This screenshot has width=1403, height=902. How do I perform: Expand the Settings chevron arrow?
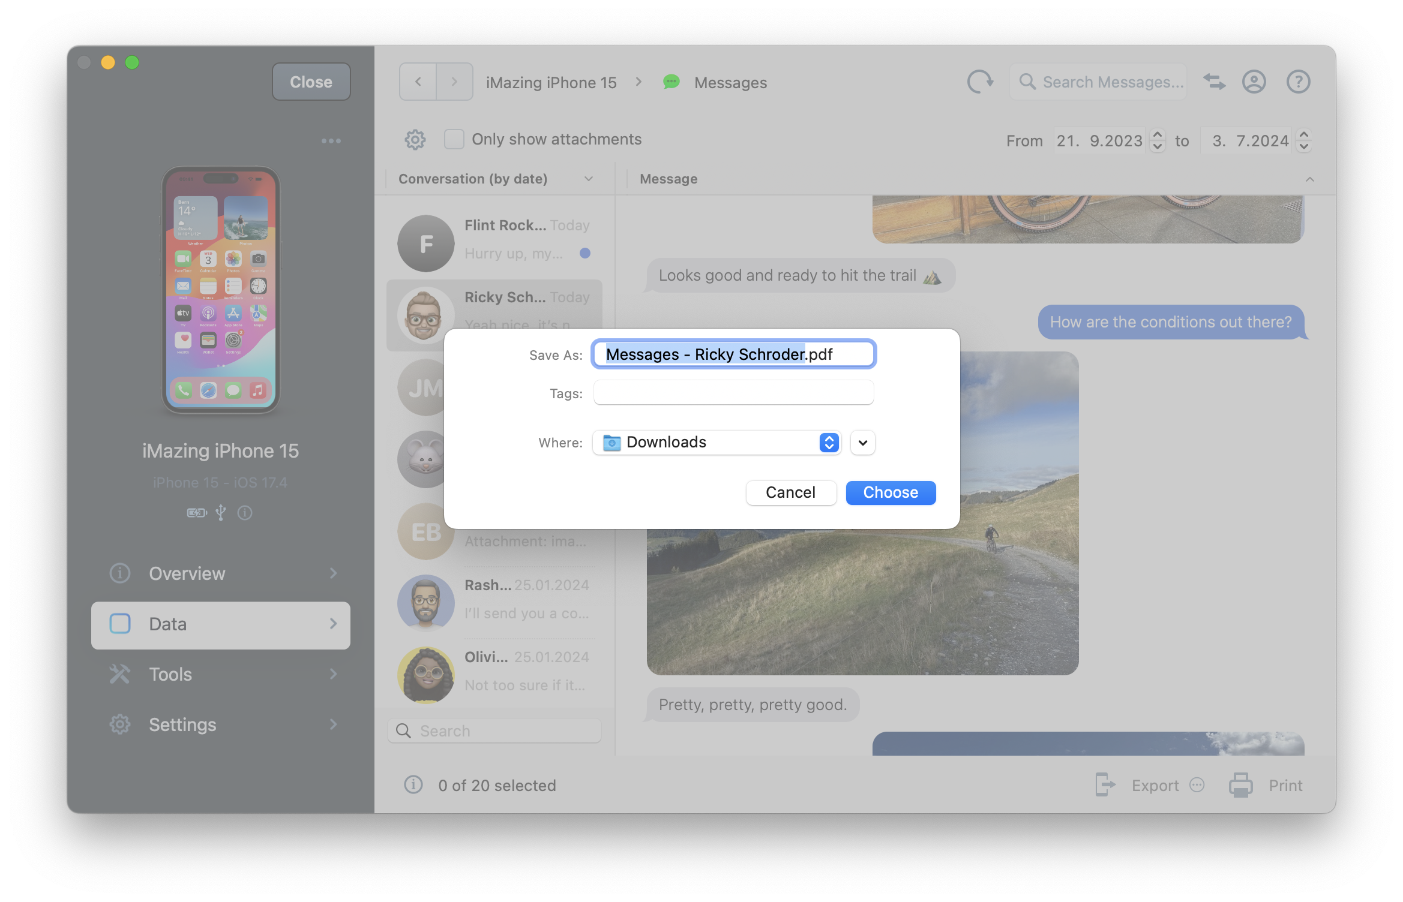coord(334,724)
